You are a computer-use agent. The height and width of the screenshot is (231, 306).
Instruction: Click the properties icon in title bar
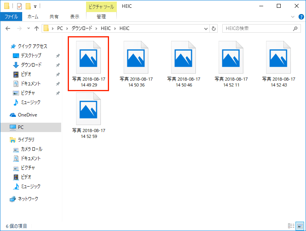tap(19, 6)
